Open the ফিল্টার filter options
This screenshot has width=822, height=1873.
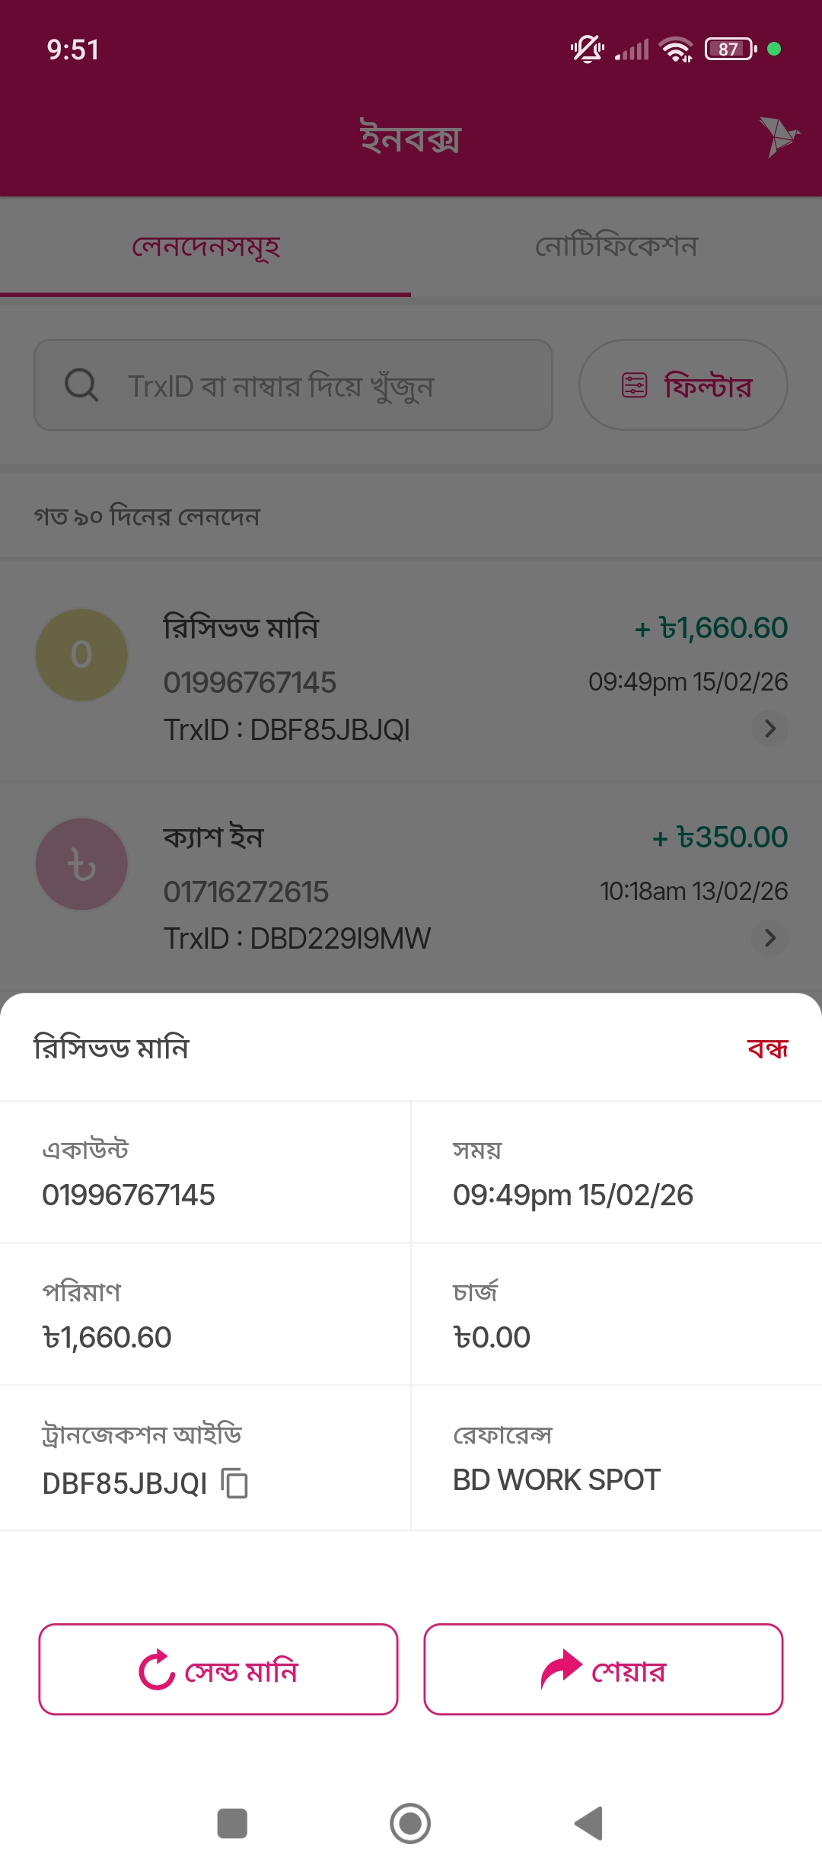click(x=683, y=385)
